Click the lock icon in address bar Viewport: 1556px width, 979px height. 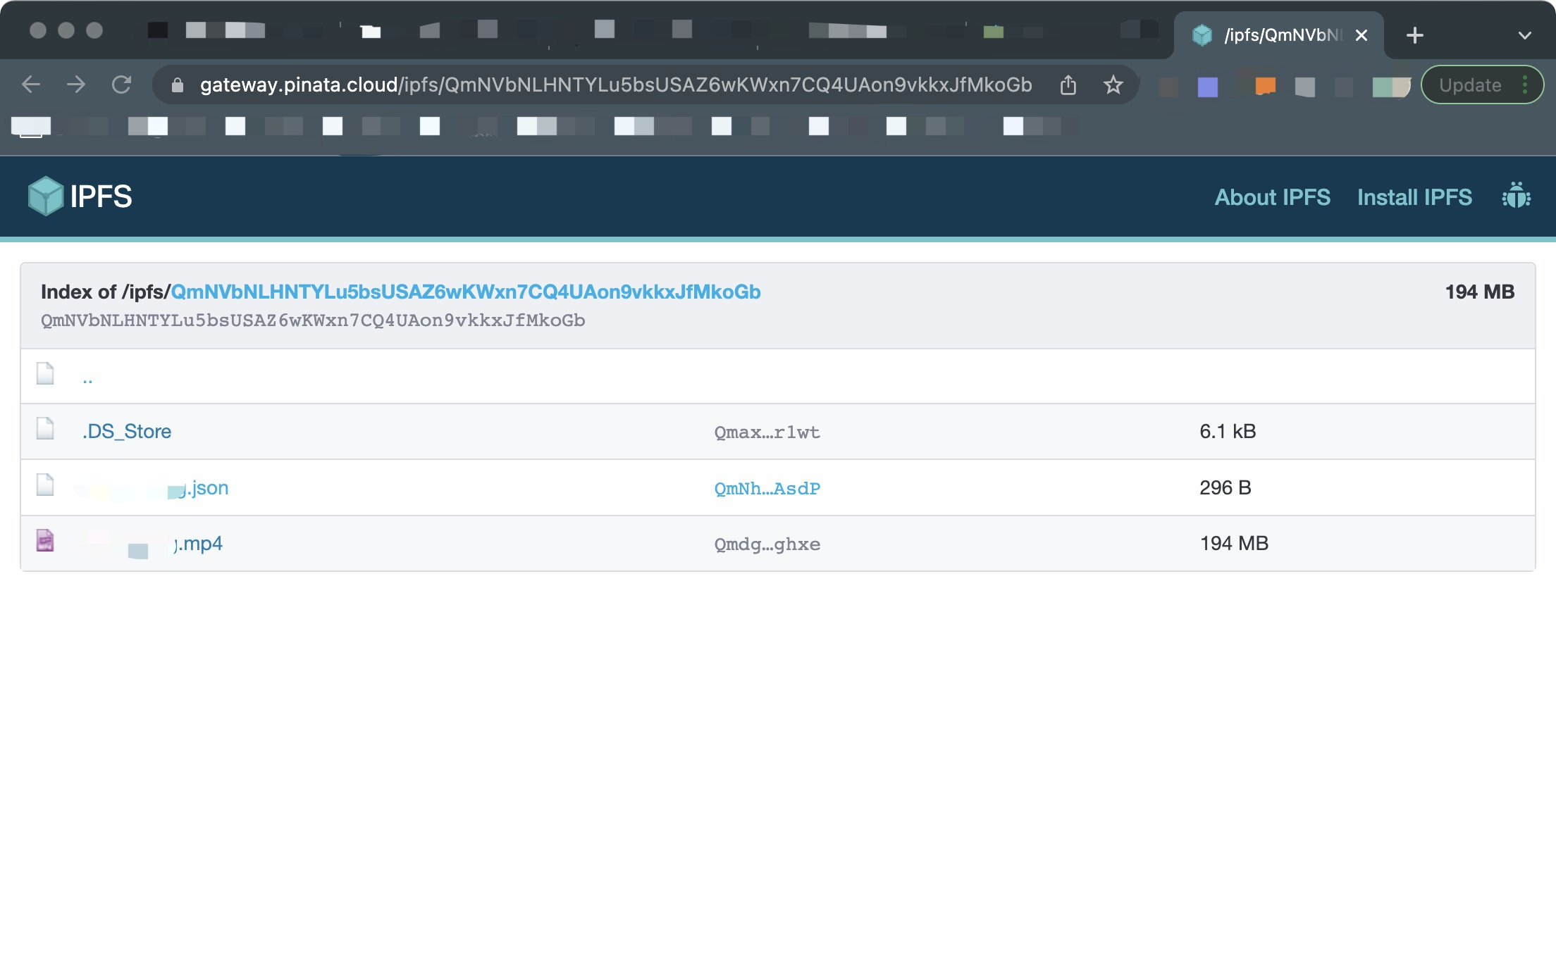click(x=178, y=85)
